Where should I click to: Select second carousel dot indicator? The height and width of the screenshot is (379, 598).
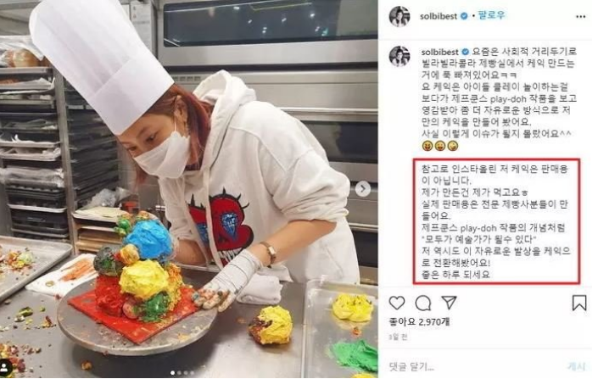click(x=179, y=372)
